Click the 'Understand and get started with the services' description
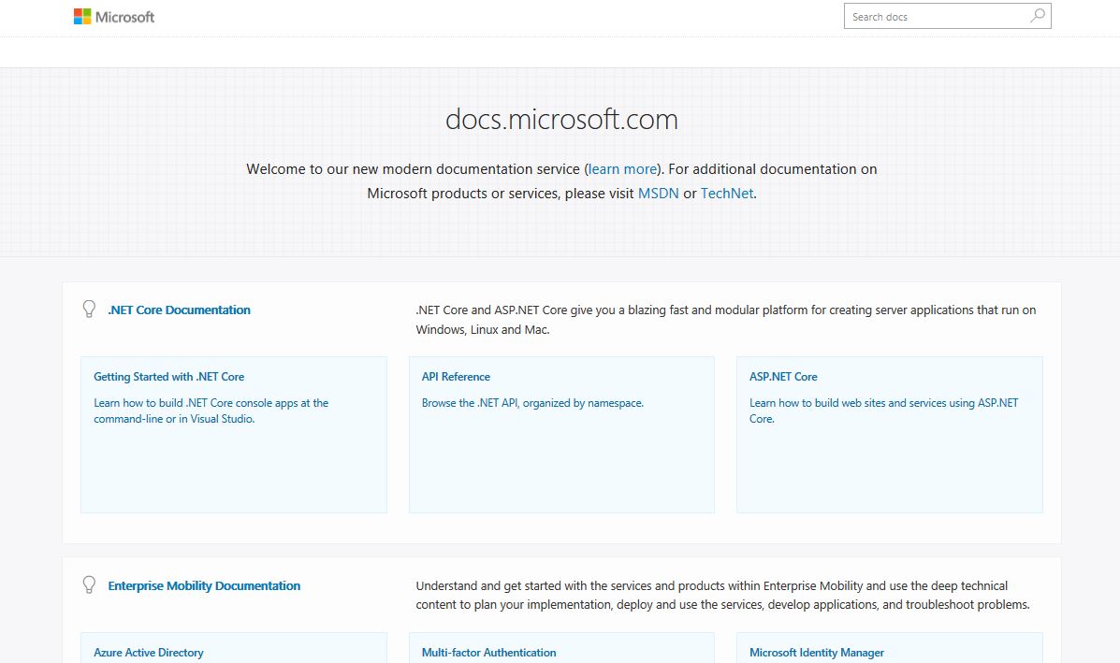1120x663 pixels. click(723, 595)
